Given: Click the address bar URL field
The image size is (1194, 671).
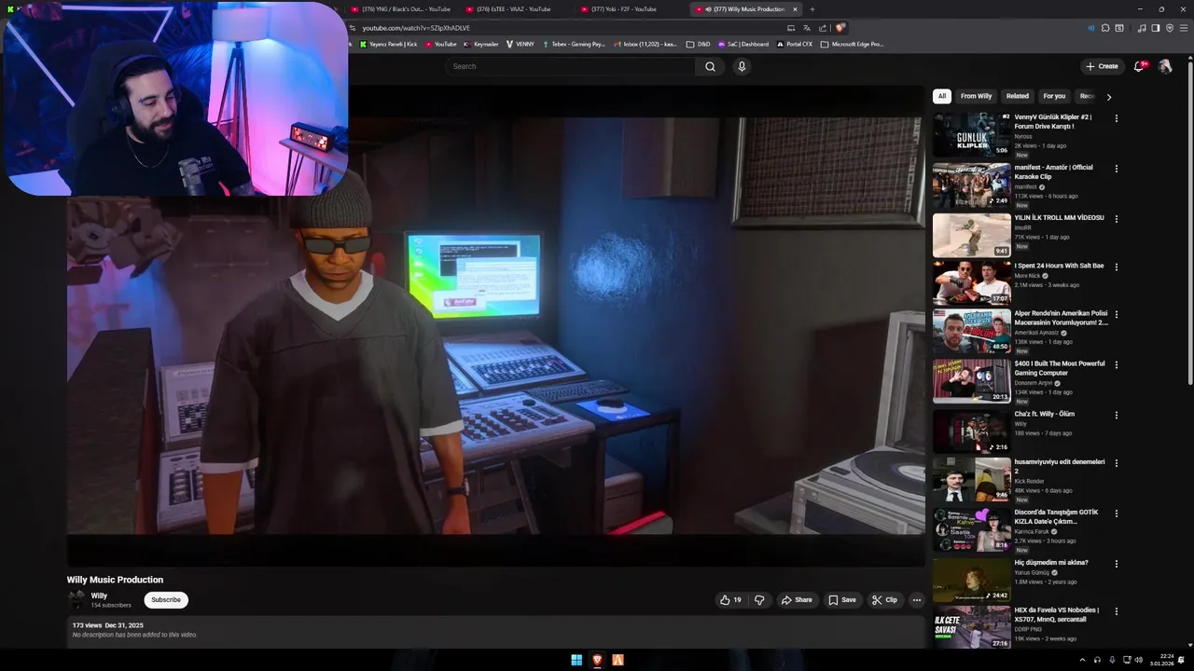Looking at the screenshot, I should click(x=569, y=28).
